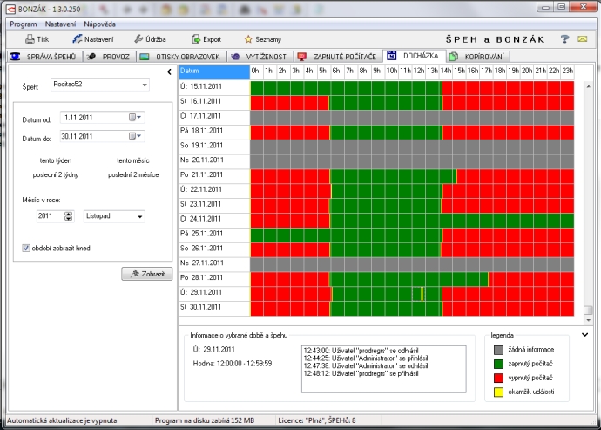Click the Provoz tab icon
601x430 pixels.
pyautogui.click(x=91, y=57)
